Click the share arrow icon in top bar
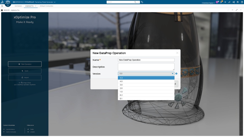Screen dimensions: 244x137 point(229,2)
